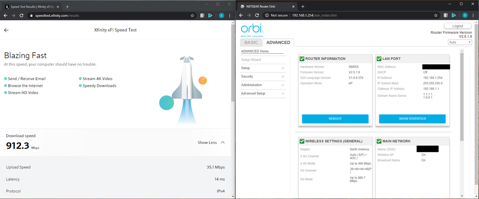Click the SHOW STATISTICS button

point(412,118)
